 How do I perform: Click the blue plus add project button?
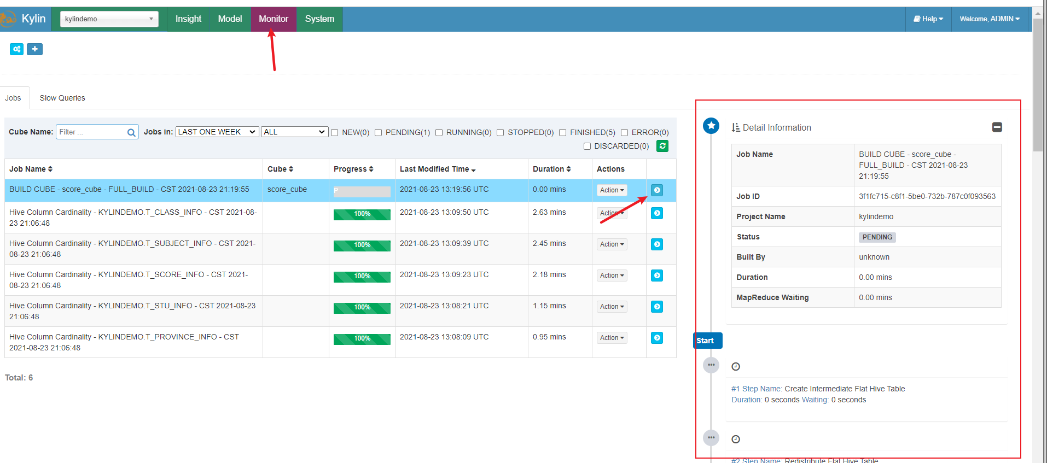click(34, 49)
